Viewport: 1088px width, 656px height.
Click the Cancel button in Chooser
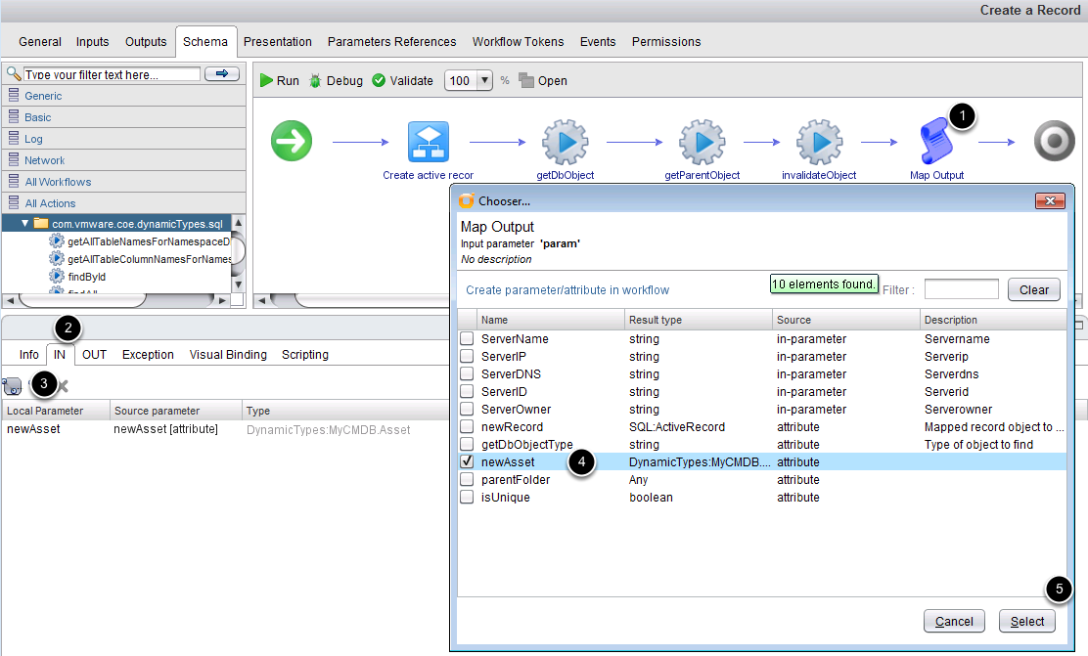(x=954, y=622)
